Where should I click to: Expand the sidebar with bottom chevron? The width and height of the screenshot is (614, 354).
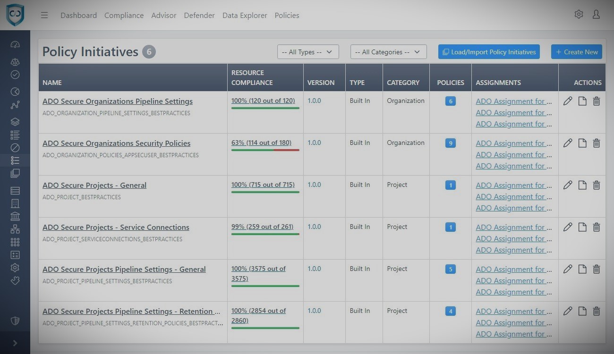(x=15, y=343)
